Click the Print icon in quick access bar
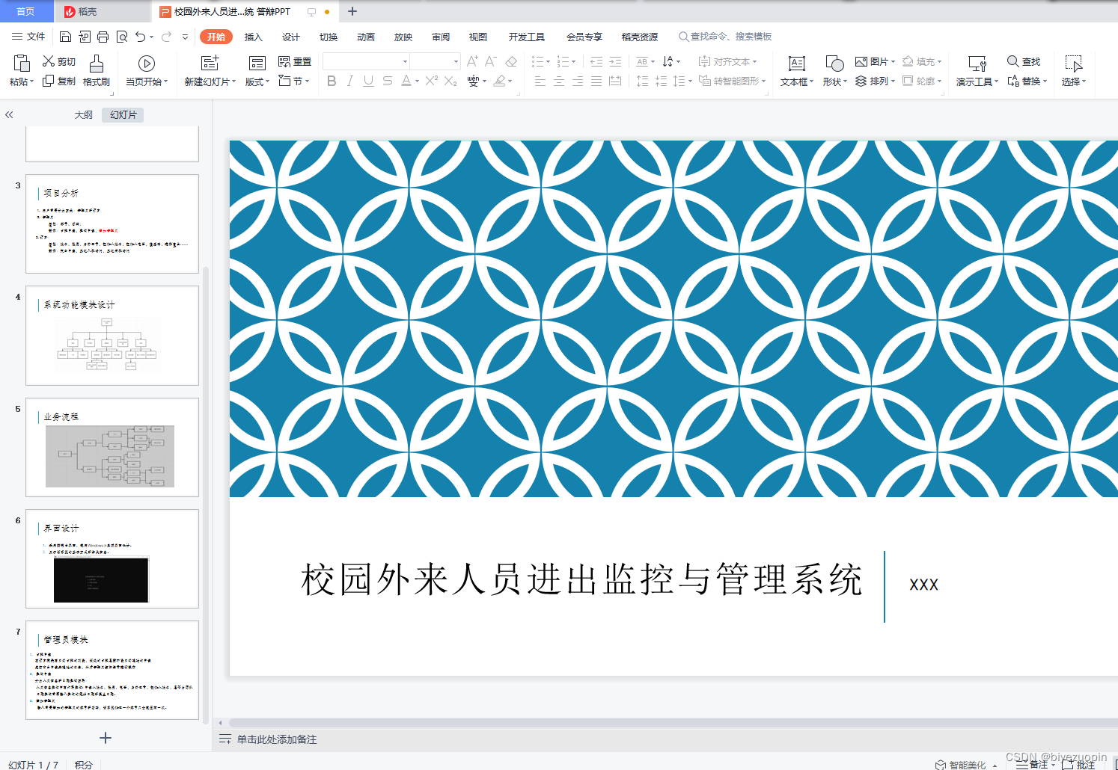1118x770 pixels. (103, 37)
